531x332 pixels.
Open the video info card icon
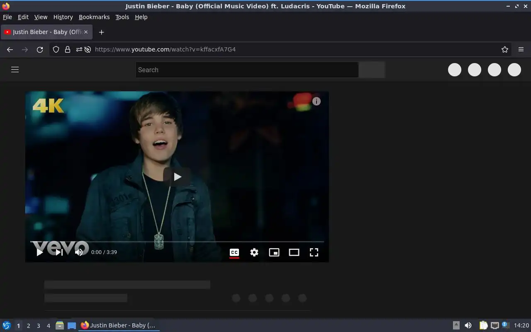[317, 101]
